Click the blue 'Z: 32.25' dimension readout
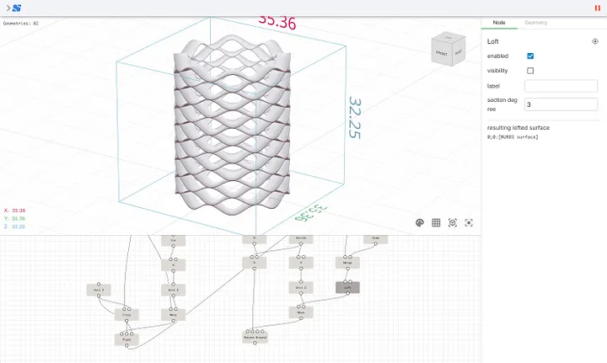Screen dimensions: 607x363 coord(14,227)
